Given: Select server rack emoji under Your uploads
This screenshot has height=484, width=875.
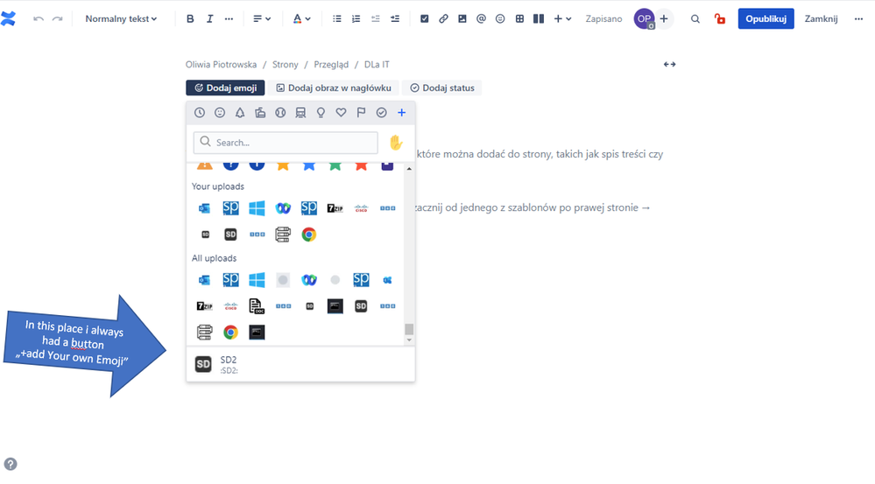Looking at the screenshot, I should tap(283, 235).
